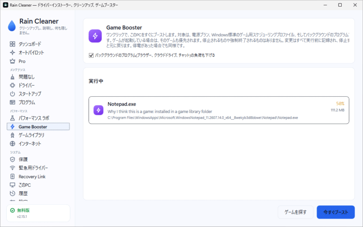The image size is (363, 227).
Task: Select the Notepad.exe running game card
Action: point(219,110)
